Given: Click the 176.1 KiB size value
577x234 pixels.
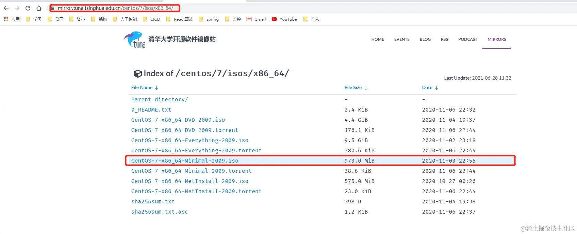Looking at the screenshot, I should (359, 130).
